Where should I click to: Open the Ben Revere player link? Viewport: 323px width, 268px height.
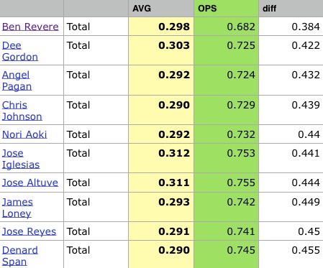(x=30, y=27)
